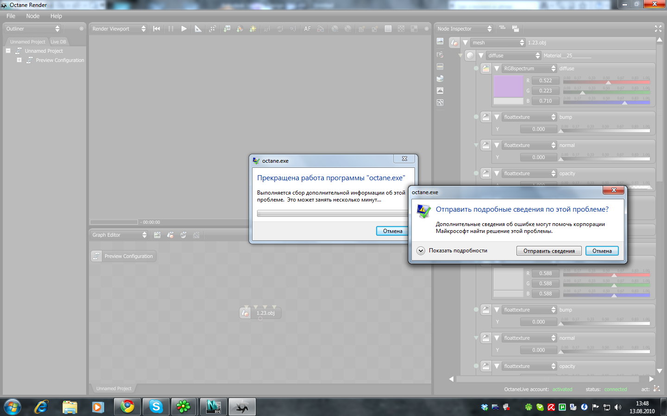The width and height of the screenshot is (667, 416).
Task: Open Google Chrome from the taskbar
Action: click(127, 407)
